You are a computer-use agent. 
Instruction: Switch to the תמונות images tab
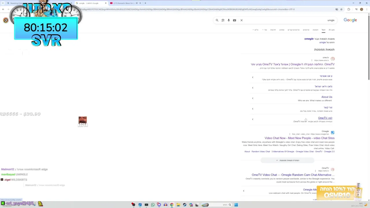[315, 30]
